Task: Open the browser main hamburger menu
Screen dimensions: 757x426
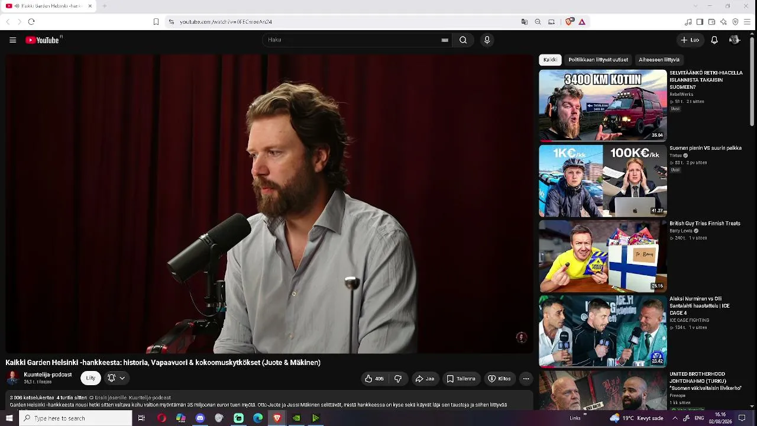Action: 747,22
